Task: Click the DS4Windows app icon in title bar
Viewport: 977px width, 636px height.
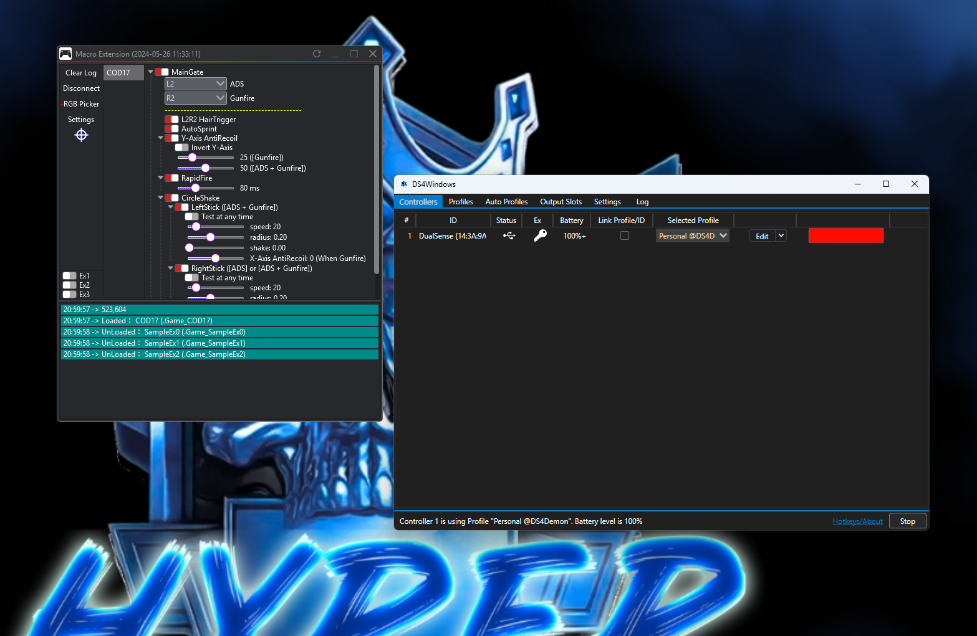Action: click(x=404, y=184)
